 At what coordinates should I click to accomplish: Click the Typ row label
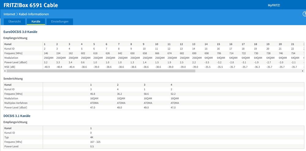[6, 137]
